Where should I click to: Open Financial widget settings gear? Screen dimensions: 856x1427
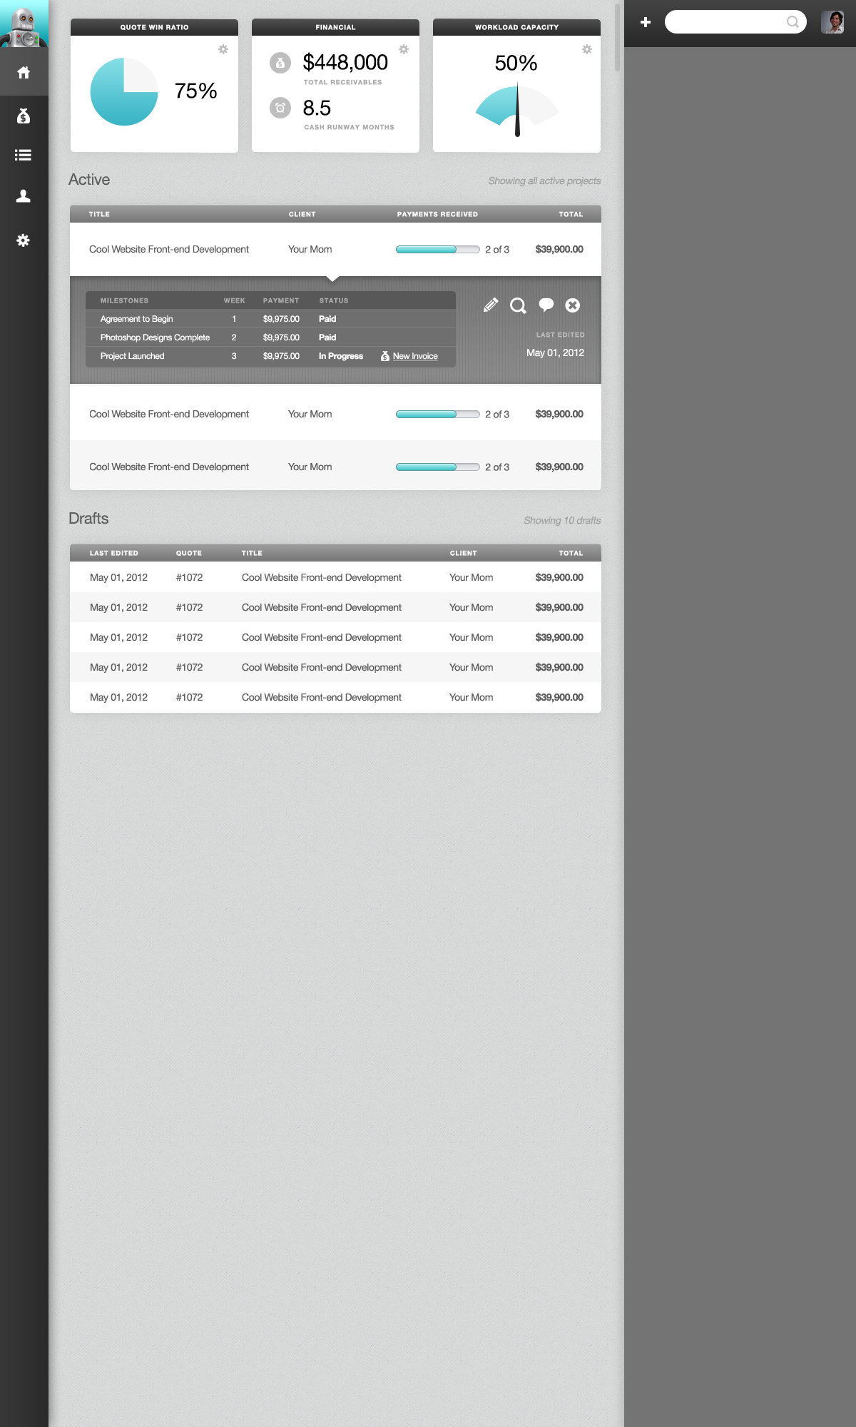[404, 49]
